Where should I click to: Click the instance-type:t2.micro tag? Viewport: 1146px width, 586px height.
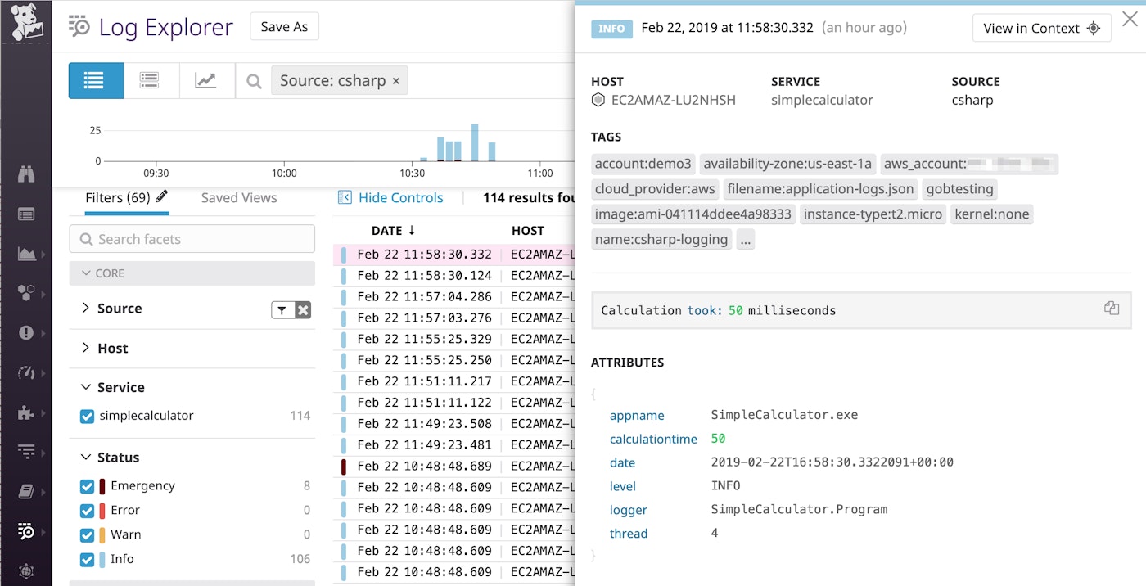(873, 214)
